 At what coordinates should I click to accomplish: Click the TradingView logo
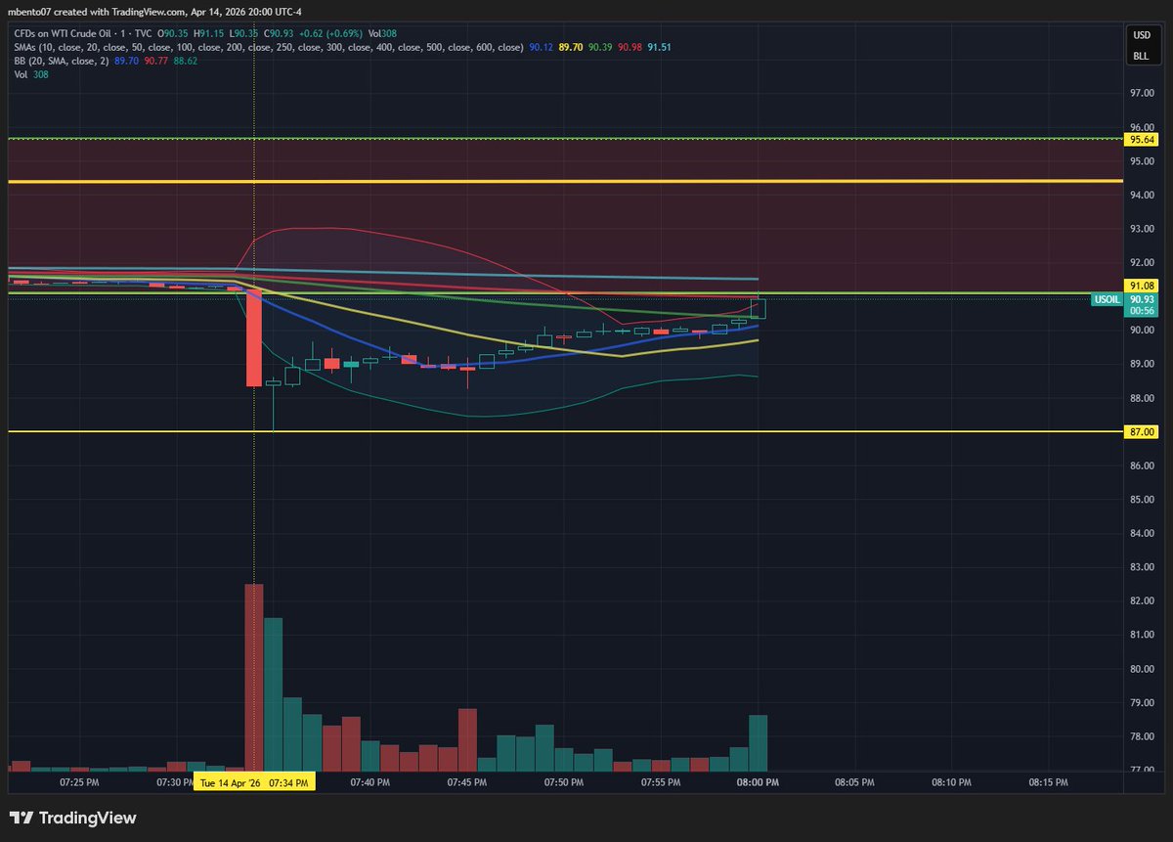72,818
